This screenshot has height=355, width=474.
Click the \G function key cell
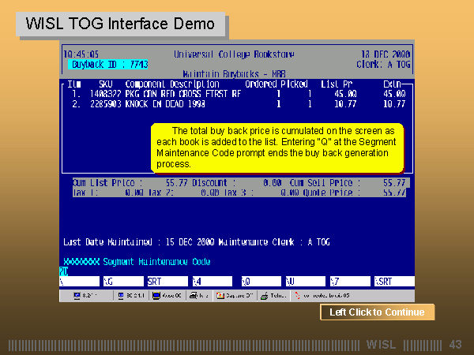(x=122, y=281)
